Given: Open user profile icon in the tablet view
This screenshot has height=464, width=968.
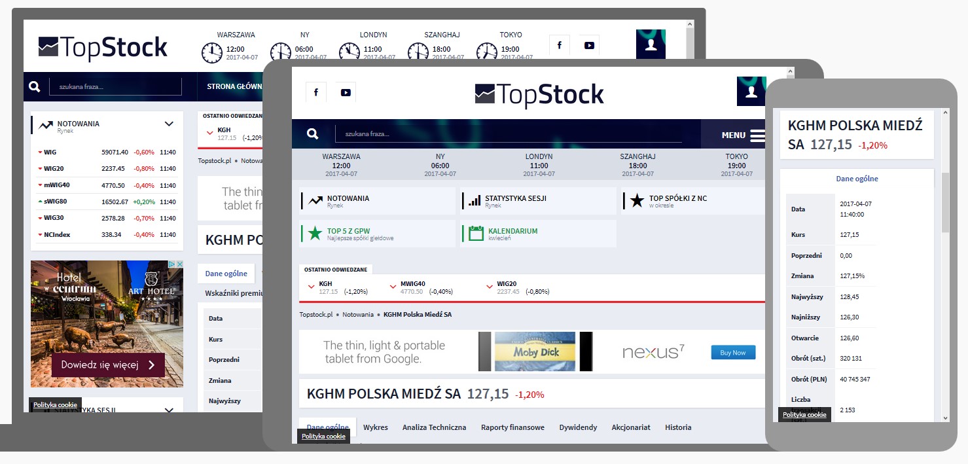Looking at the screenshot, I should click(751, 92).
